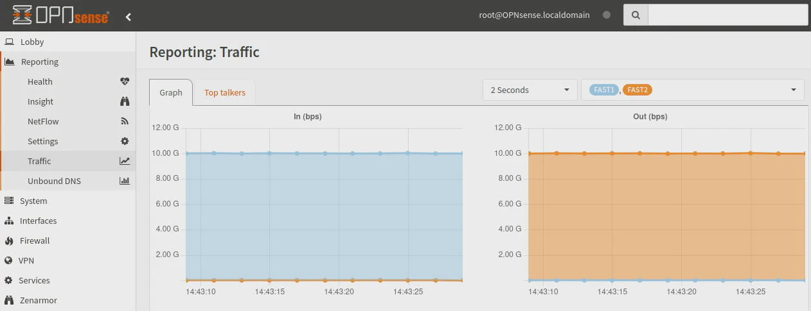
Task: Click the Services cog icon
Action: tap(9, 280)
